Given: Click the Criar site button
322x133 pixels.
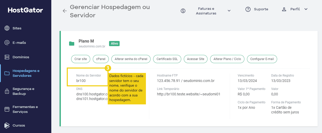Looking at the screenshot, I should [x=81, y=59].
